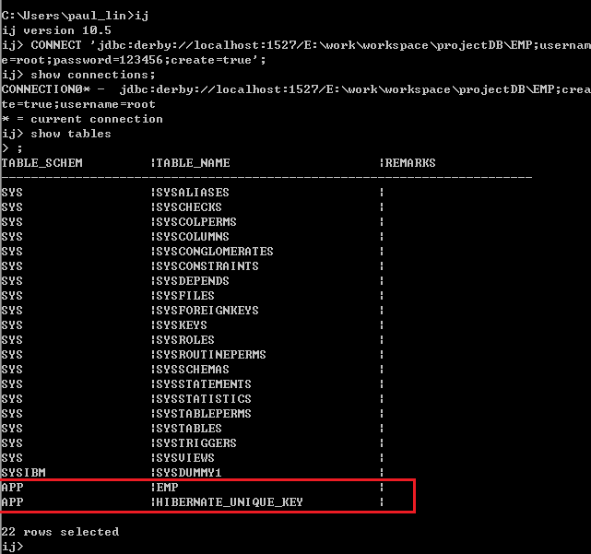
Task: Click the CONNECT command keyword
Action: click(x=56, y=45)
